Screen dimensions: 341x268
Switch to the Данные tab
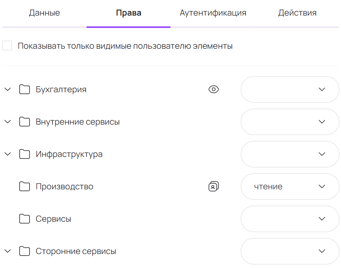(44, 12)
